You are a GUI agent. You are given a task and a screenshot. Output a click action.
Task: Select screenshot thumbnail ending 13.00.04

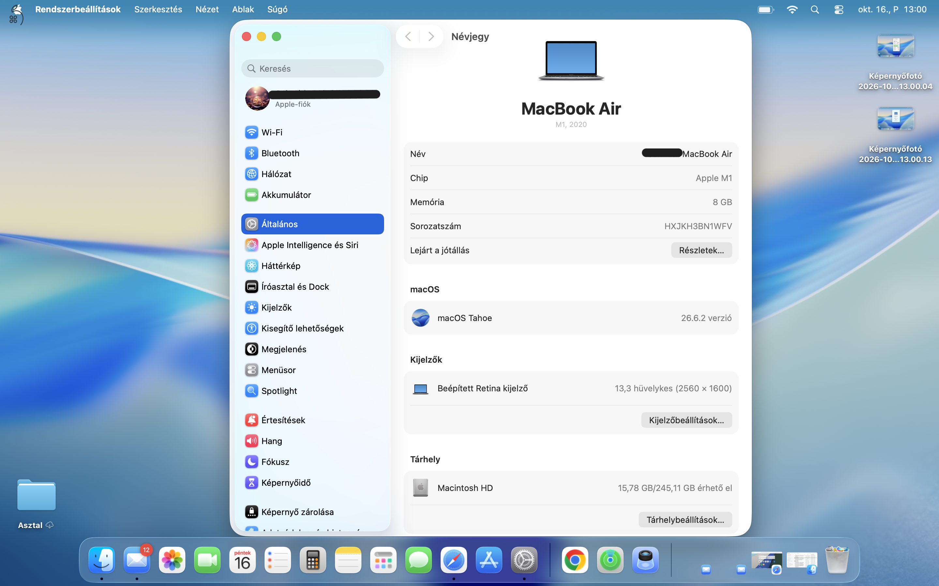(x=896, y=47)
